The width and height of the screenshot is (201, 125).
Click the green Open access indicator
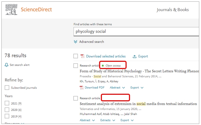pyautogui.click(x=103, y=66)
